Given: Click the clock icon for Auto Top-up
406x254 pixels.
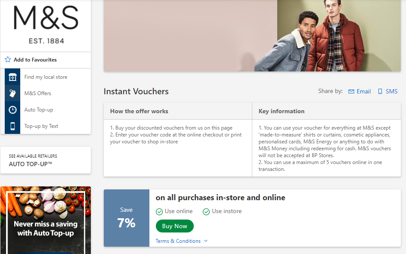Looking at the screenshot, I should tap(12, 110).
